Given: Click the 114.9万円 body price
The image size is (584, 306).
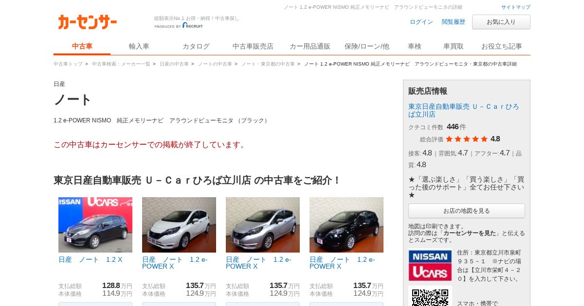Looking at the screenshot, I should pyautogui.click(x=117, y=293).
